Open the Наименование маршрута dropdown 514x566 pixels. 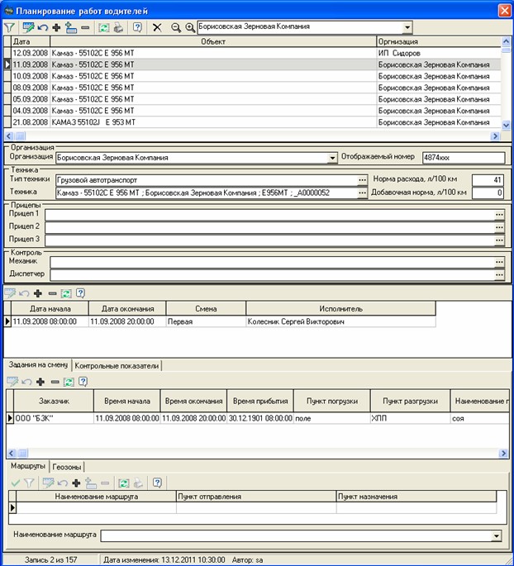(x=496, y=535)
